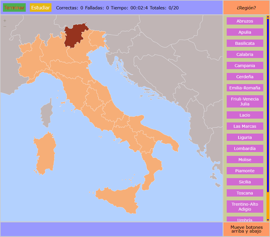
Task: Click the map zoom out minus icon
Action: click(x=5, y=27)
